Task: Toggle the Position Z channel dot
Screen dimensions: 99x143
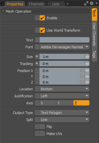Action: click(x=37, y=82)
